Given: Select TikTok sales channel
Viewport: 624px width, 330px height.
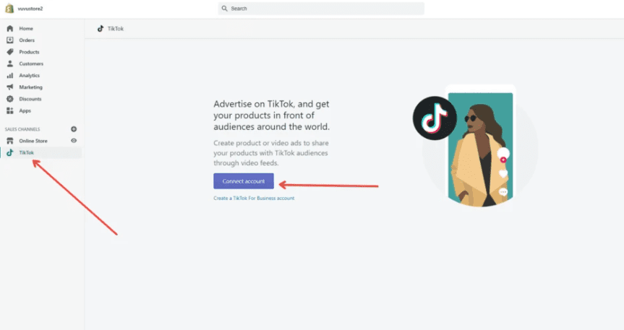Looking at the screenshot, I should pos(26,152).
